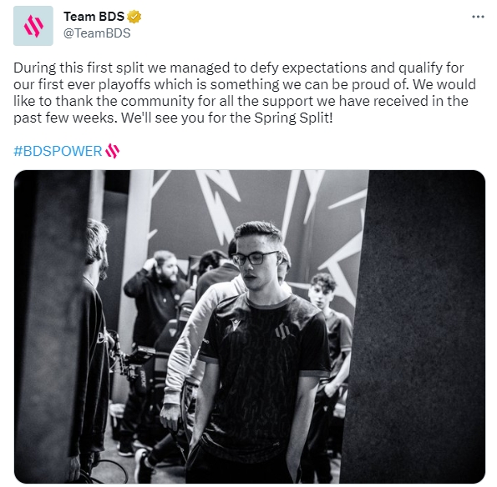Open the #BDSPOWER hashtag link
497x487 pixels.
[58, 151]
